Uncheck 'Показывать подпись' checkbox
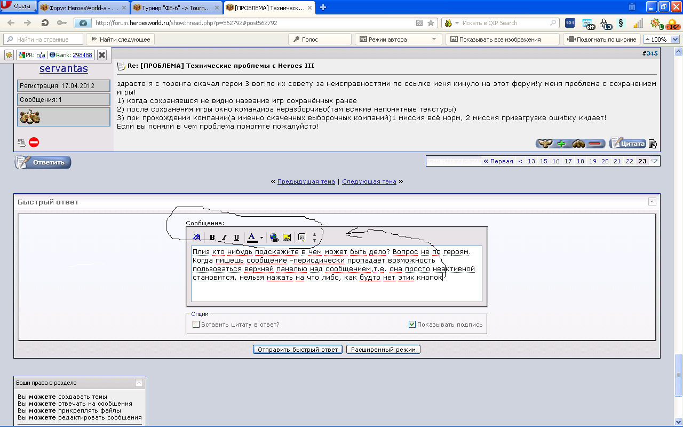683x427 pixels. pos(412,324)
